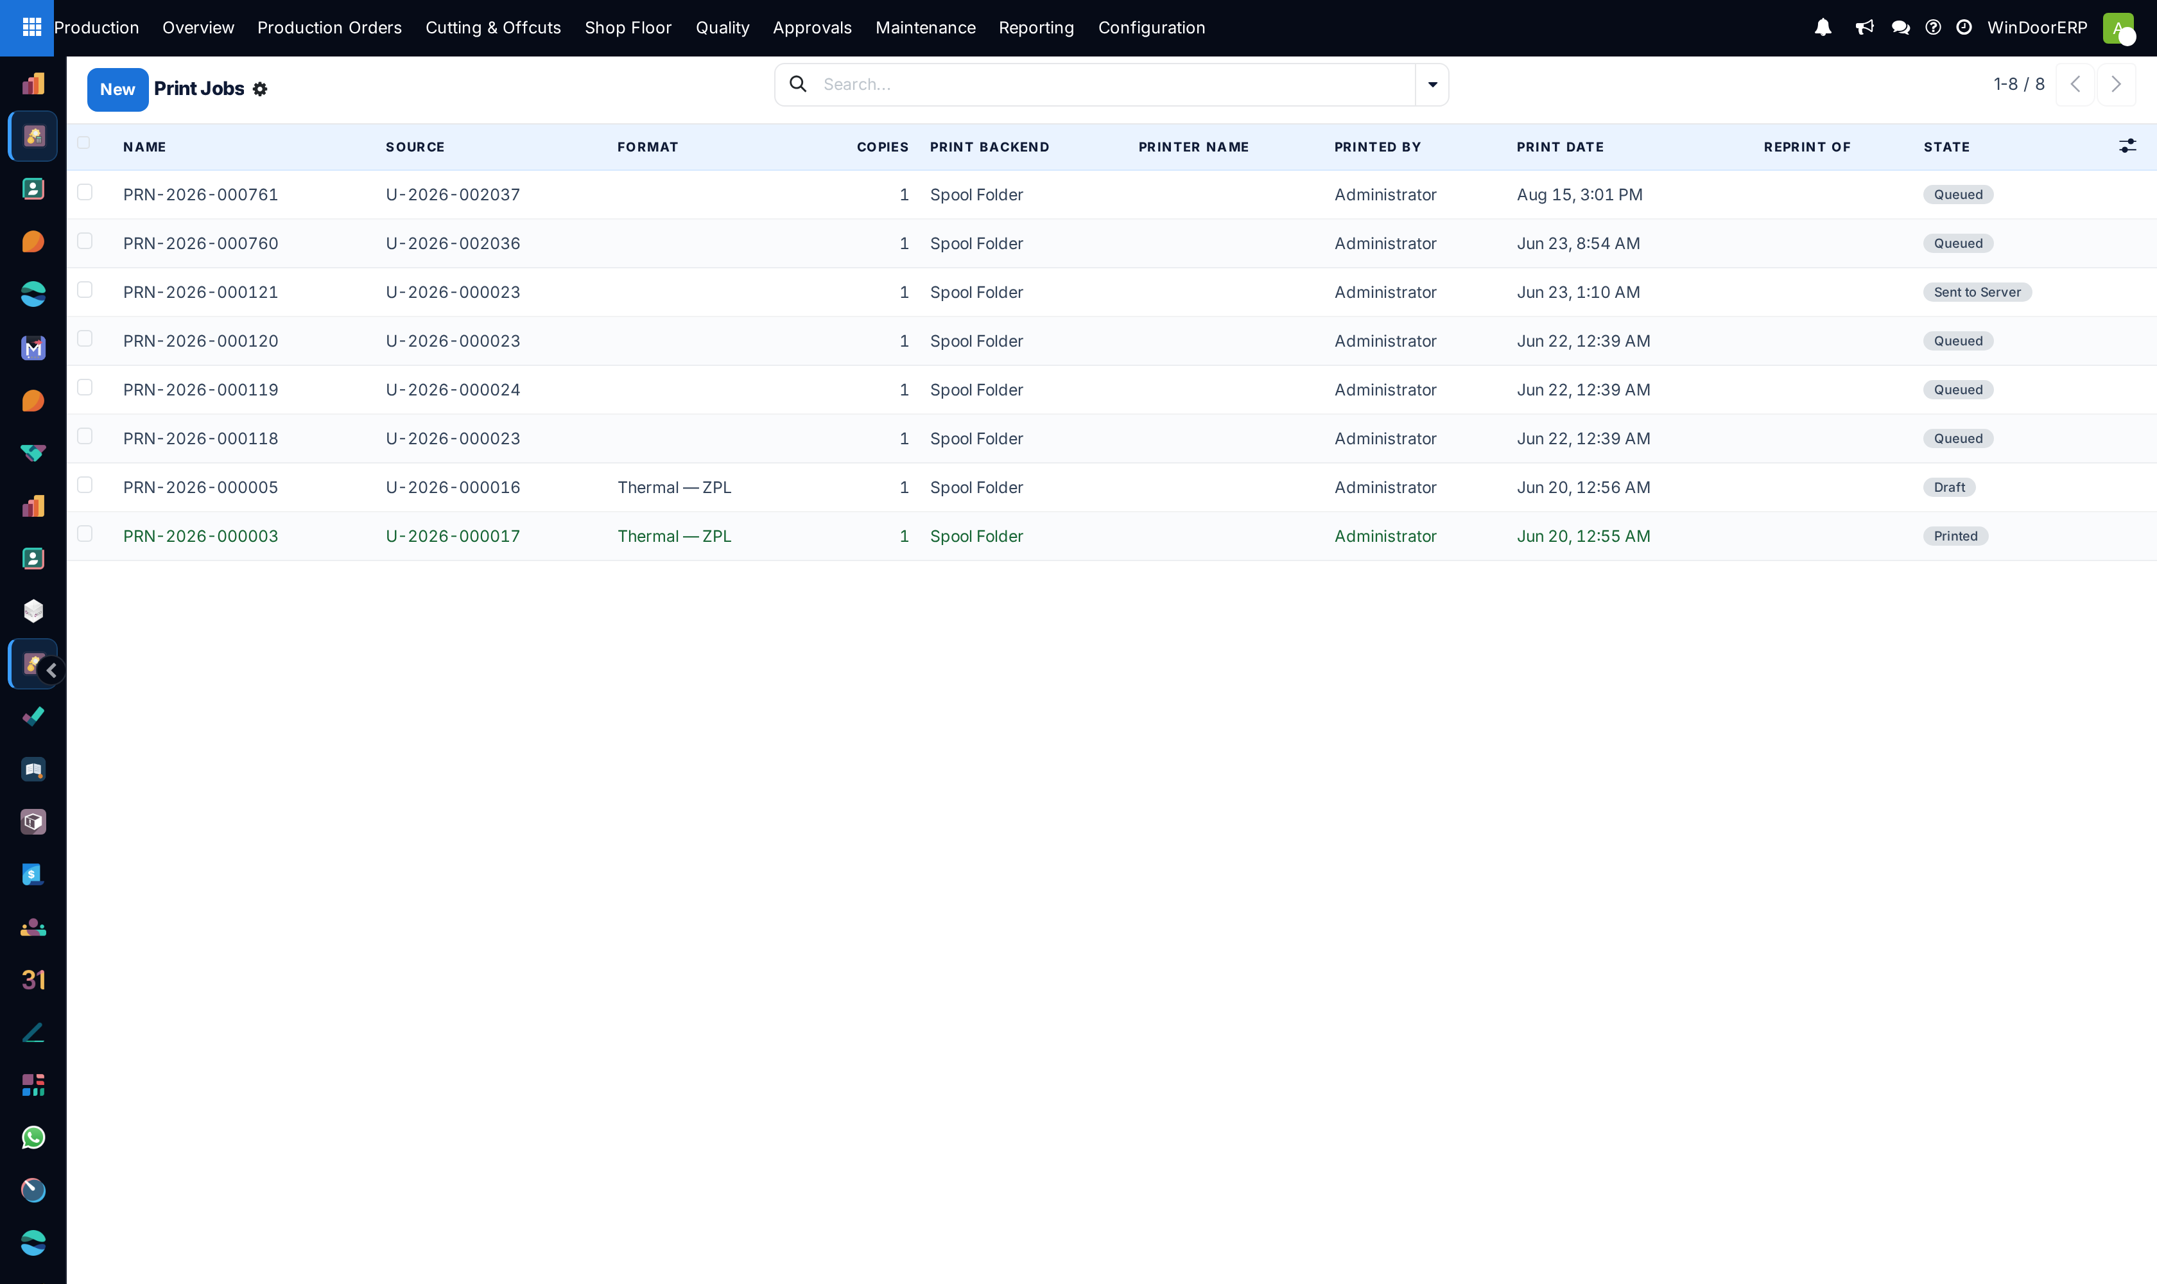Open the pen signature app icon
Viewport: 2157px width, 1284px height.
[x=33, y=1032]
